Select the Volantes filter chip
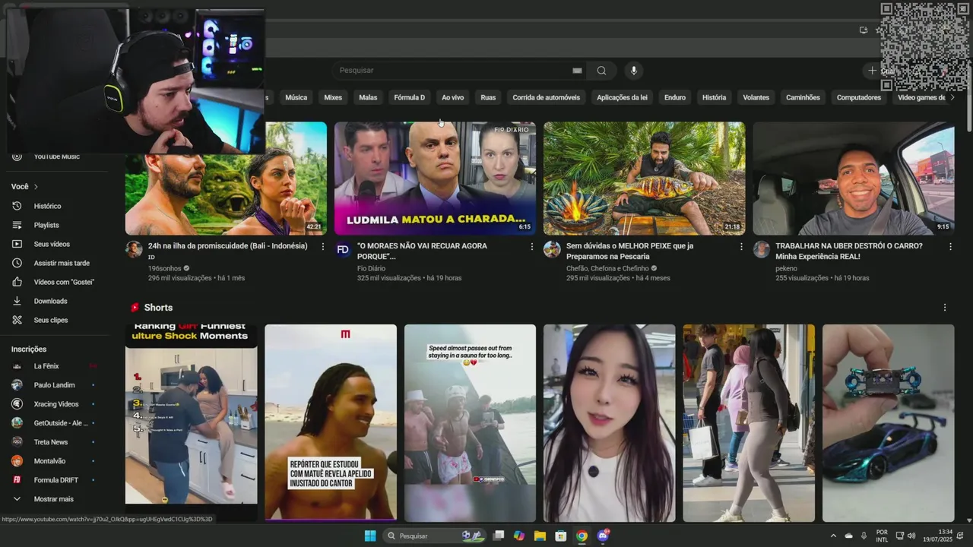This screenshot has height=547, width=973. [x=756, y=97]
